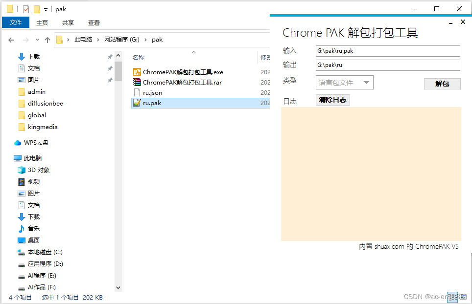
Task: Open ChromePAK解包打包工具.exe application icon
Action: pyautogui.click(x=137, y=72)
